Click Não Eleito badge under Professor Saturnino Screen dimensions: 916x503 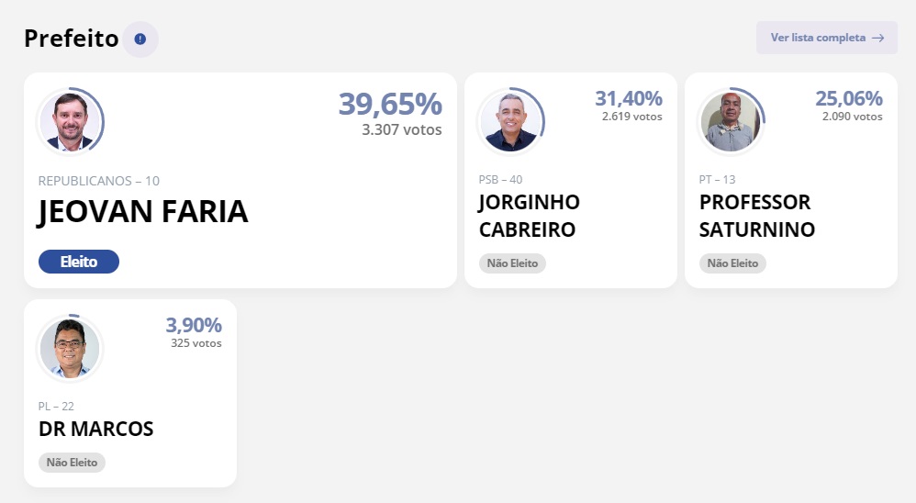pyautogui.click(x=732, y=263)
